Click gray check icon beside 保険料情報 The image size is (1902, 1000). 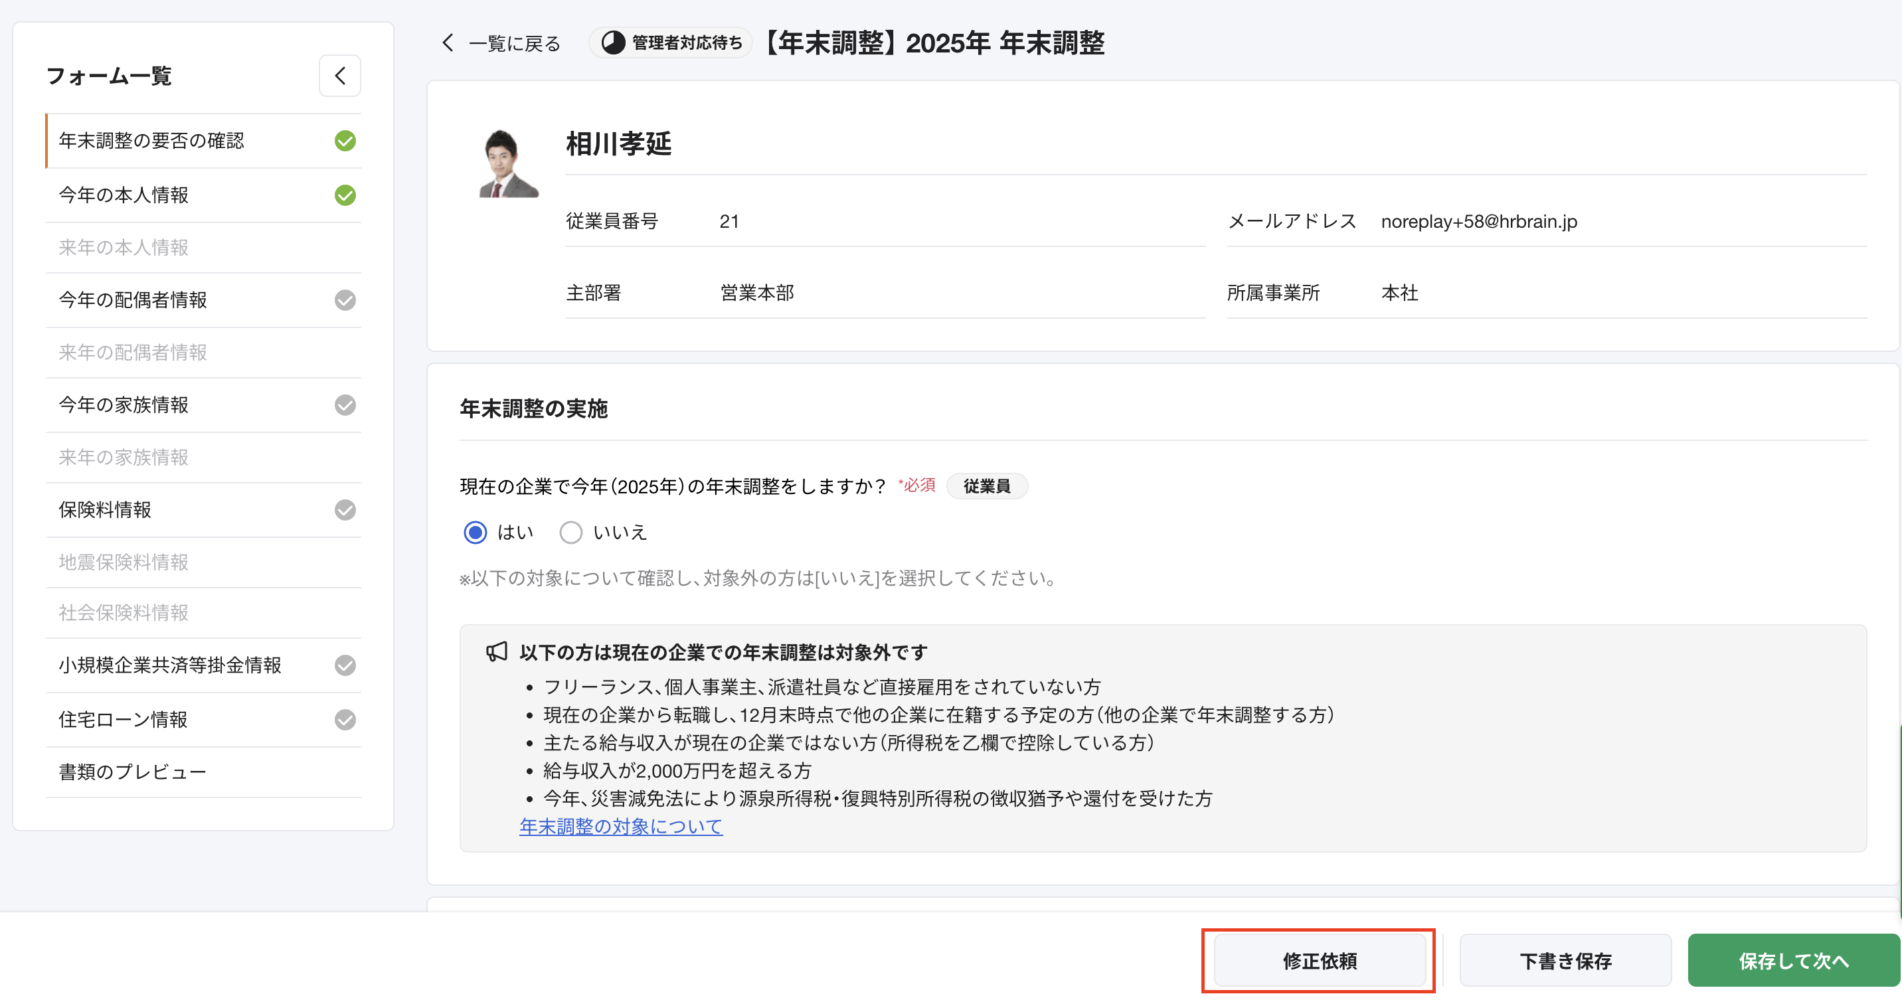coord(345,510)
